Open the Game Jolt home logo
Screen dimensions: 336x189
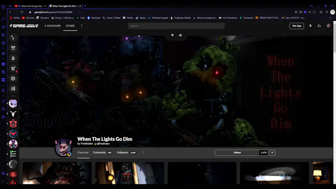(x=24, y=26)
